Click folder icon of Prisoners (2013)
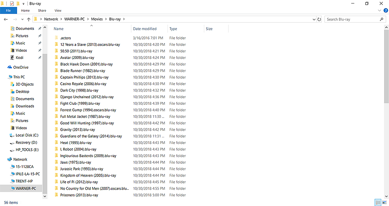389x206 pixels. coord(56,195)
